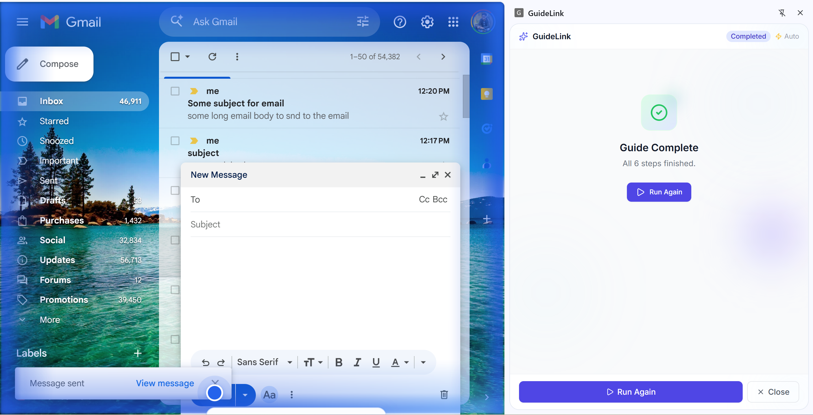
Task: Open the Drafts folder
Action: [x=53, y=200]
